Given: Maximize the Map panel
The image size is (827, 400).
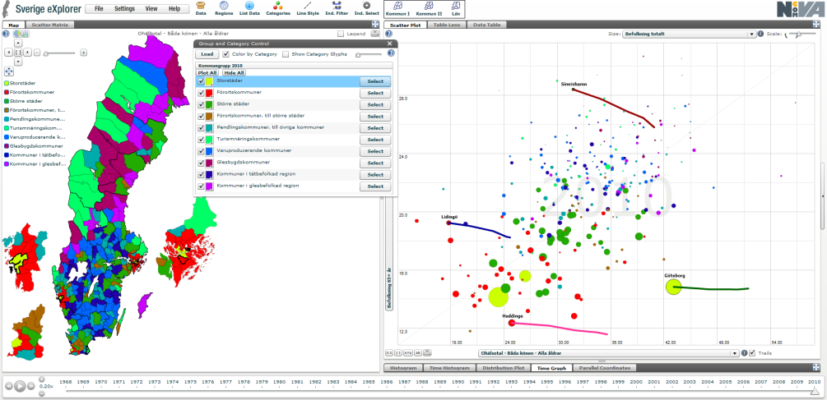Looking at the screenshot, I should click(x=374, y=24).
